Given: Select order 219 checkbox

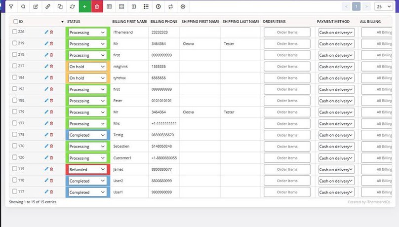Looking at the screenshot, I should coord(14,43).
